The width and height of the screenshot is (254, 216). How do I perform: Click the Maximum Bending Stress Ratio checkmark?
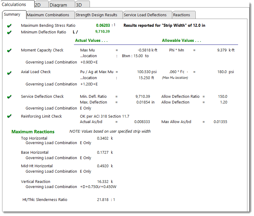[9, 26]
